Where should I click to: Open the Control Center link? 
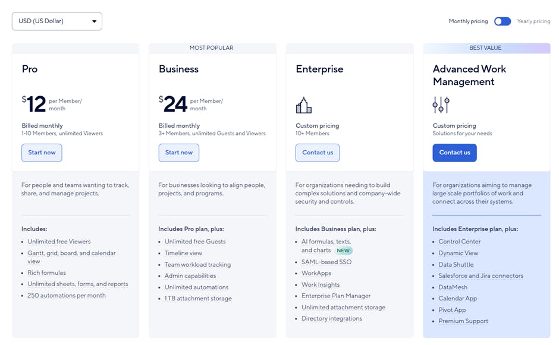pos(460,241)
